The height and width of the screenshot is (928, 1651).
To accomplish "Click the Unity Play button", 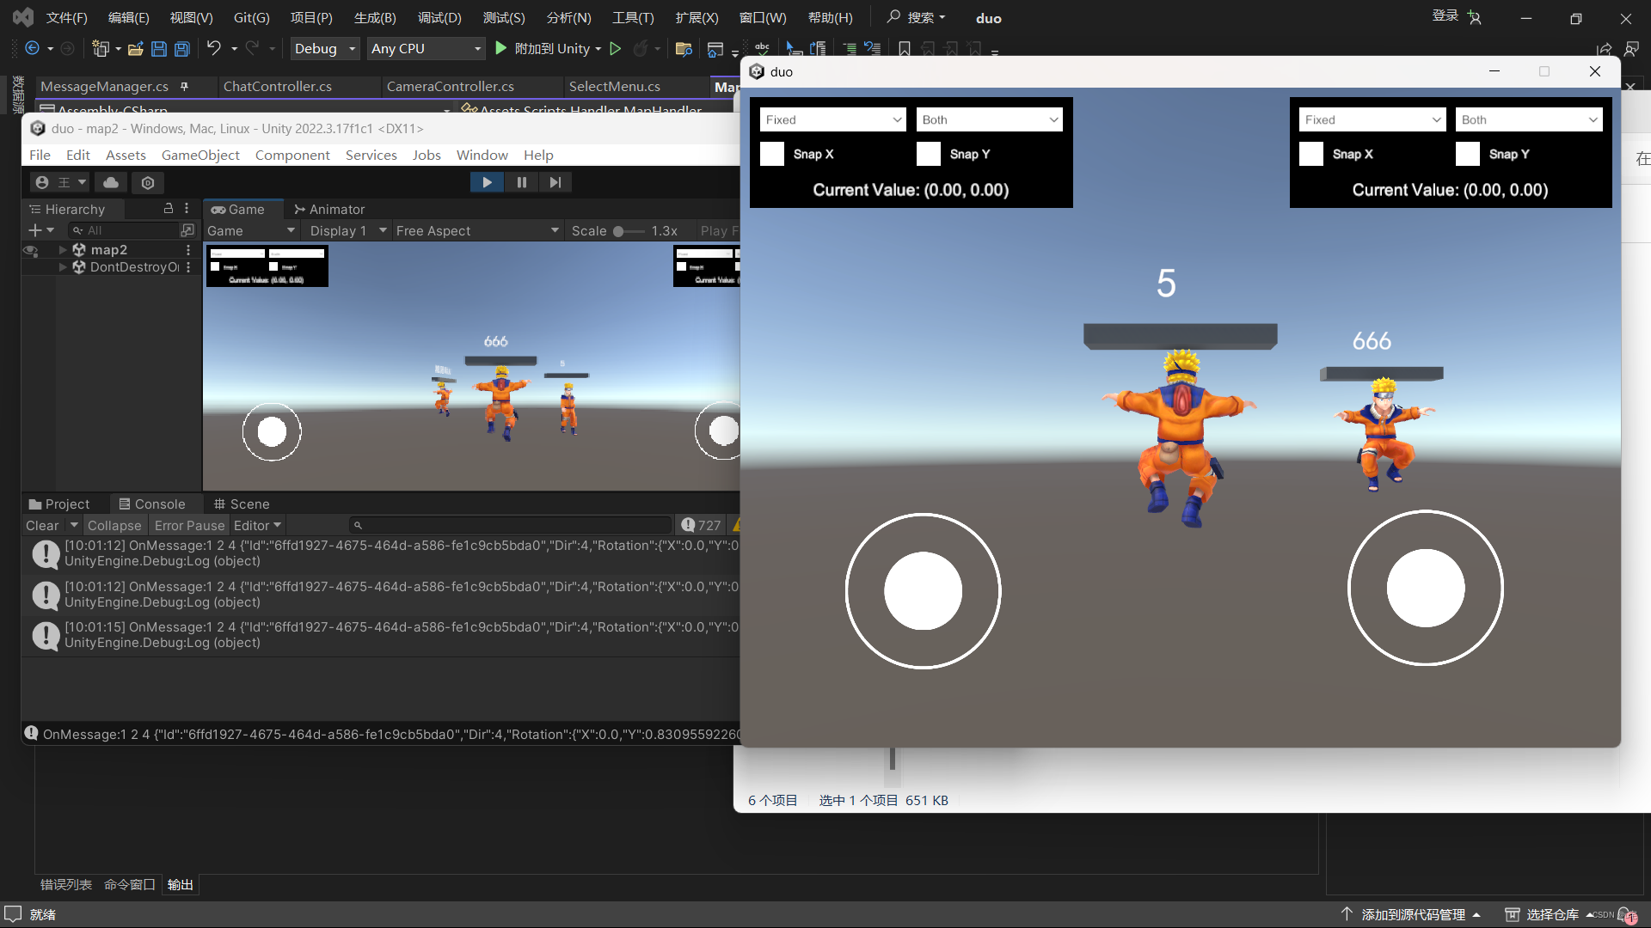I will (x=487, y=182).
